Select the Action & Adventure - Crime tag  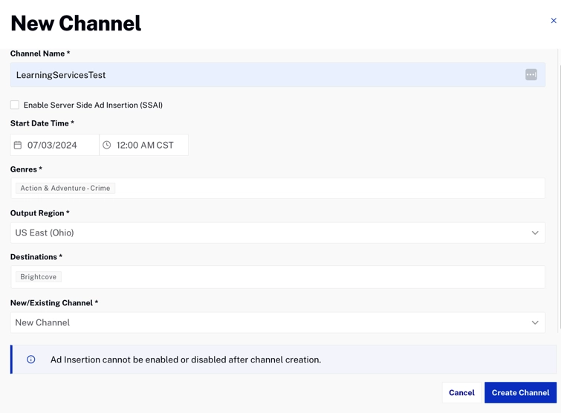[65, 188]
